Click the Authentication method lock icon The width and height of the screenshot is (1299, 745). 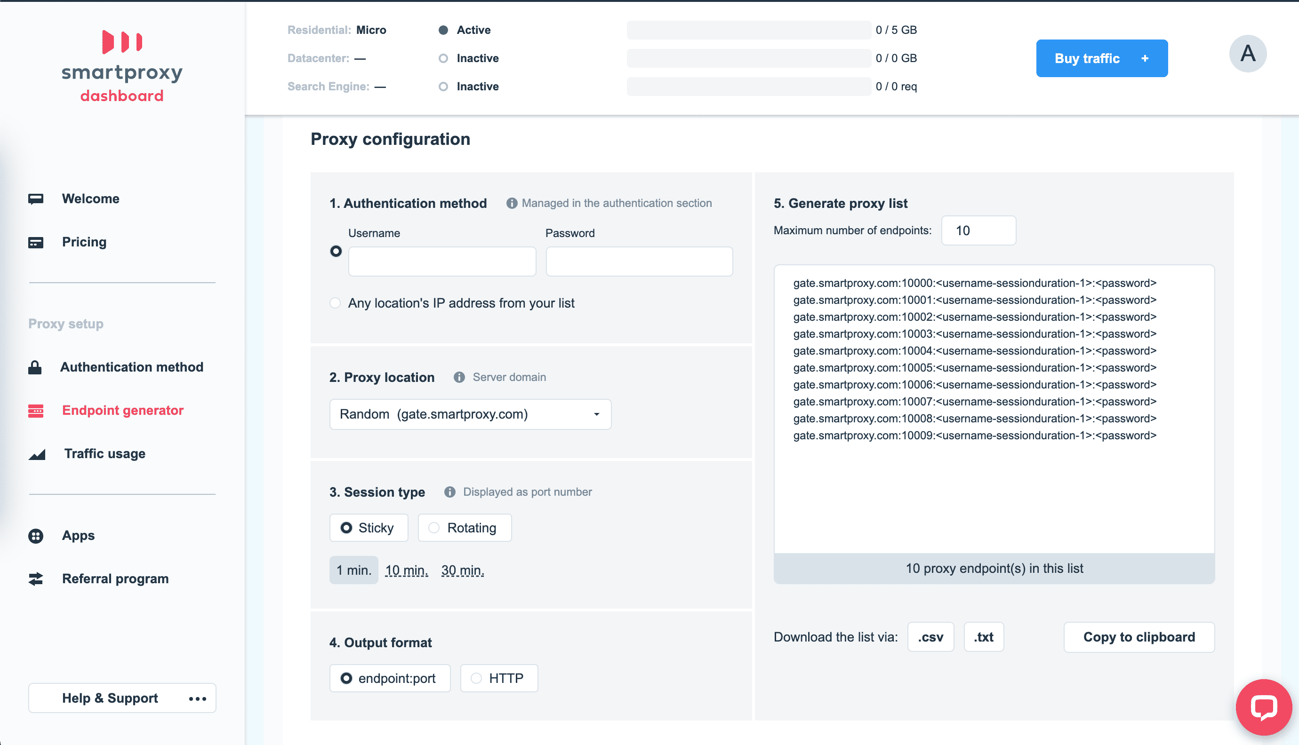pyautogui.click(x=35, y=367)
